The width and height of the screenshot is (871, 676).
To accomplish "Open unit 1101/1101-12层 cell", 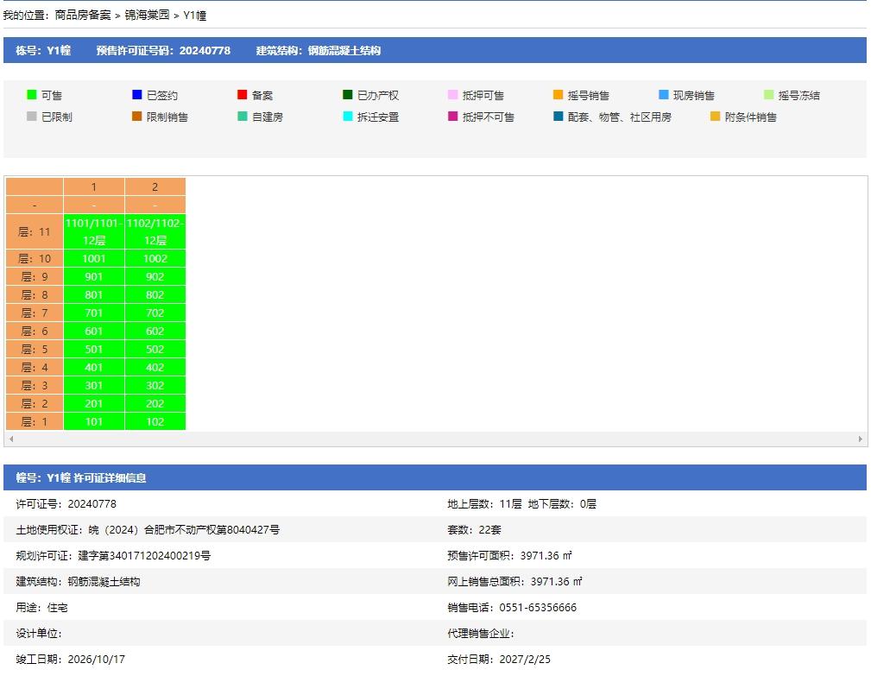I will pos(94,231).
